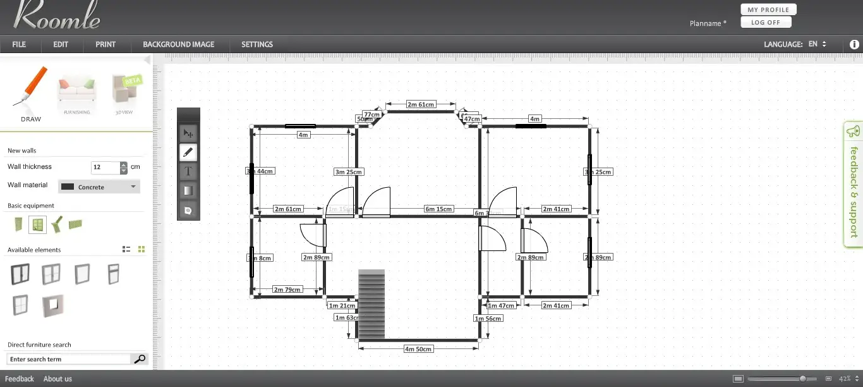Select the note tag tool in toolbar
The height and width of the screenshot is (387, 863).
pyautogui.click(x=188, y=209)
